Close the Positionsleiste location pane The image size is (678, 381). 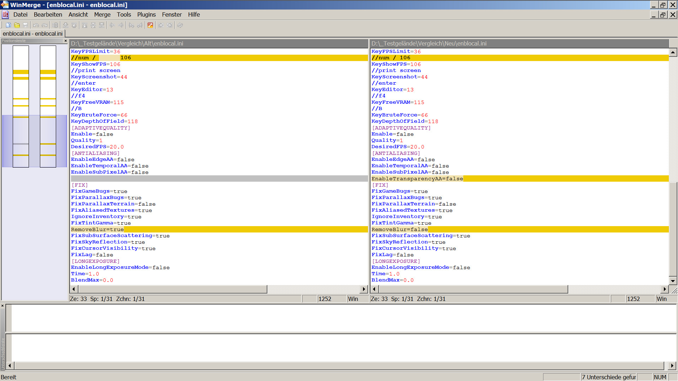(x=65, y=41)
